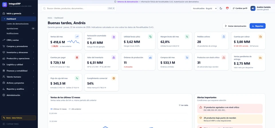Click the Órdenes de producción factory icon
The height and width of the screenshot is (128, 275).
pyautogui.click(x=150, y=57)
